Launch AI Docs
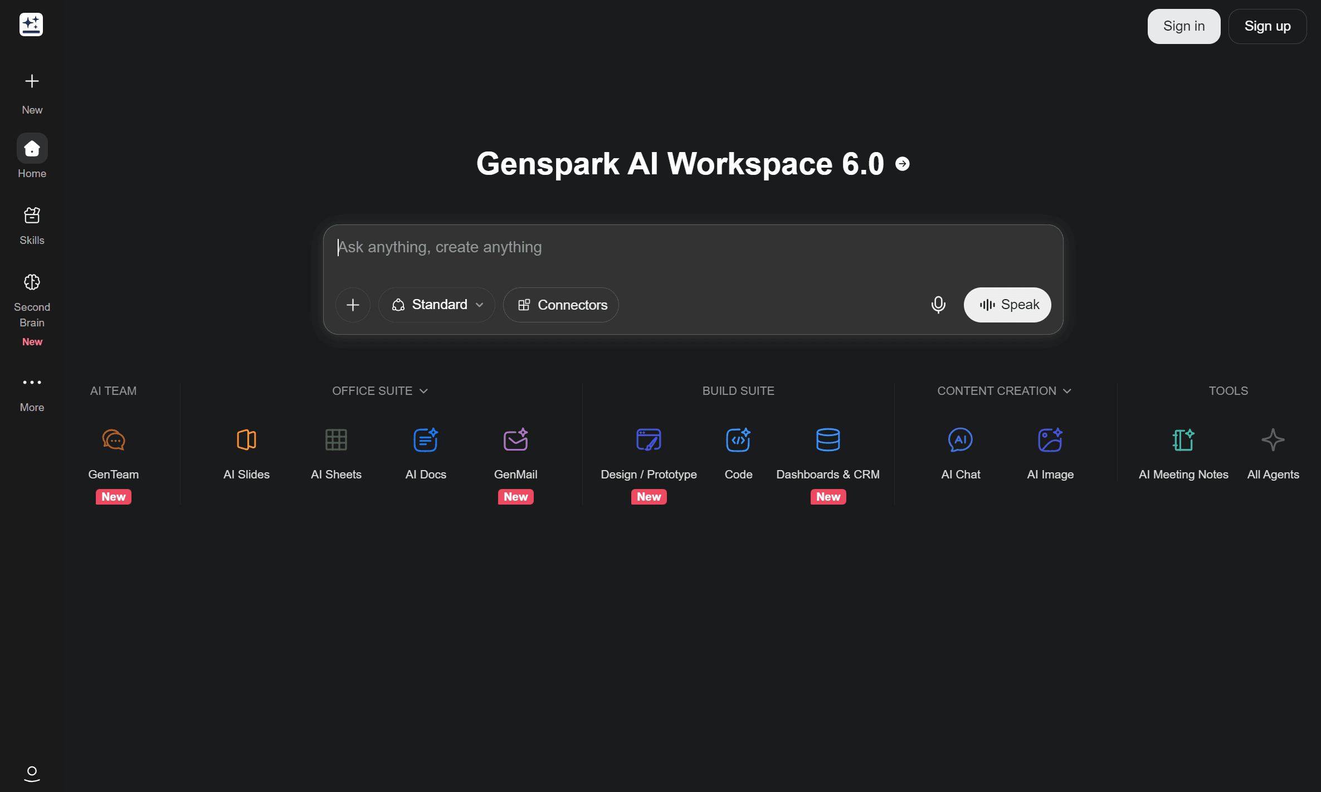 (426, 454)
